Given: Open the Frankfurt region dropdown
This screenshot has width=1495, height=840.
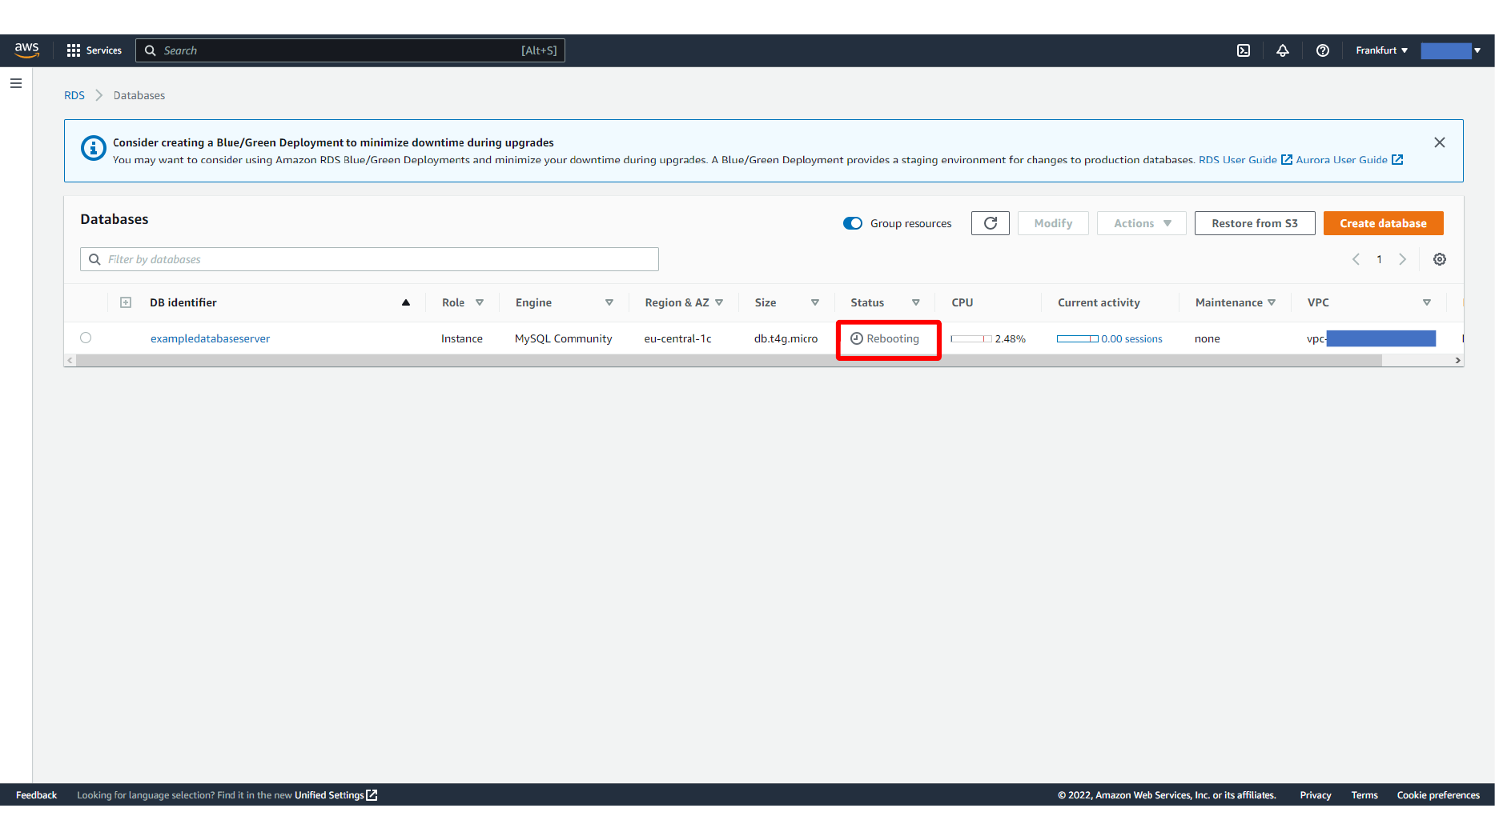Looking at the screenshot, I should pyautogui.click(x=1381, y=50).
